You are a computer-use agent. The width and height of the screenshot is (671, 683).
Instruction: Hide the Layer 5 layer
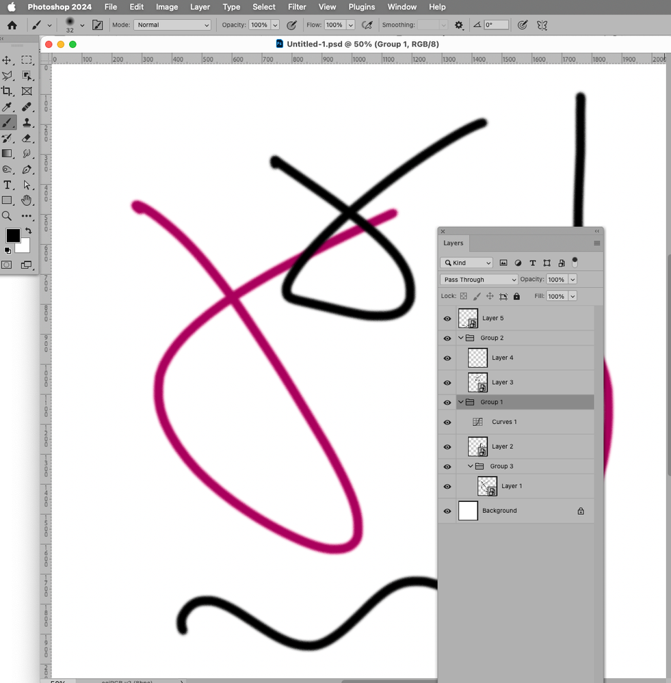[x=447, y=318]
